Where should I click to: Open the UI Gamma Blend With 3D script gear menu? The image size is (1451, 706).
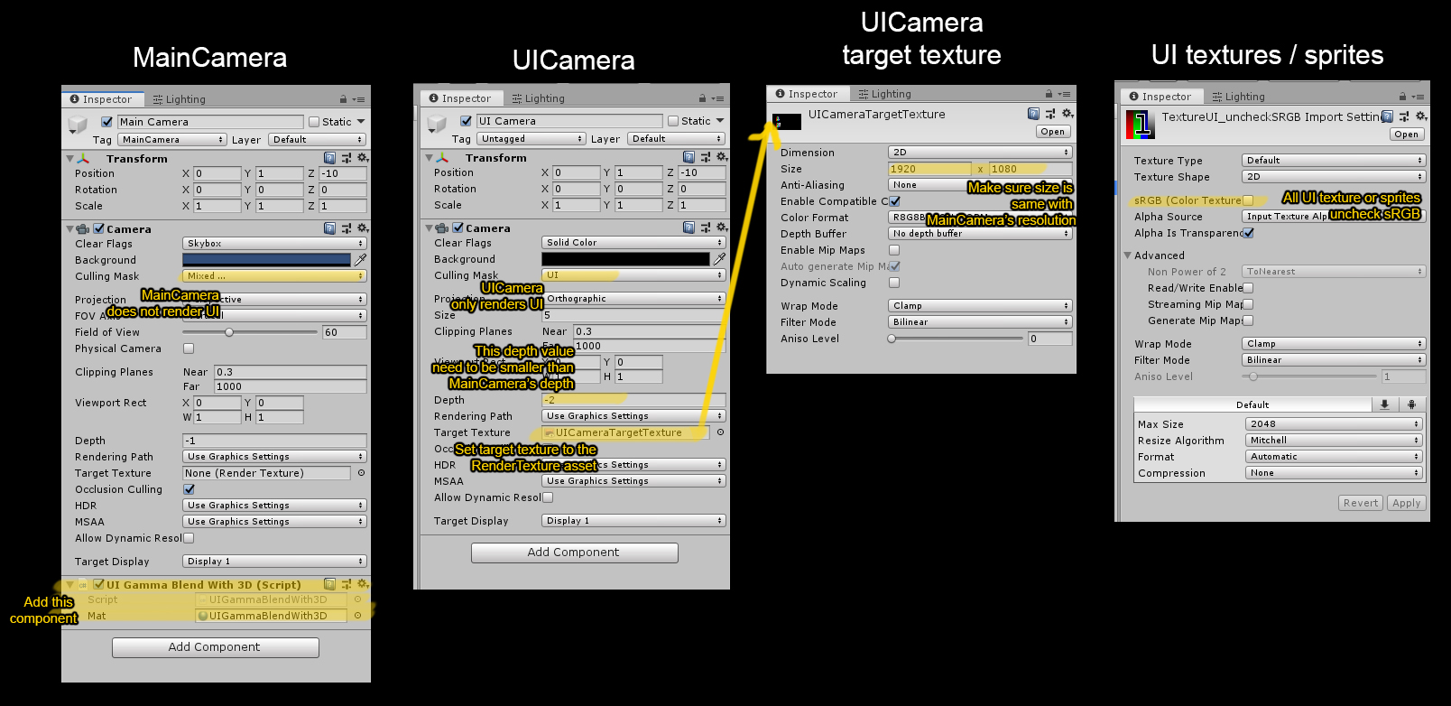point(363,584)
